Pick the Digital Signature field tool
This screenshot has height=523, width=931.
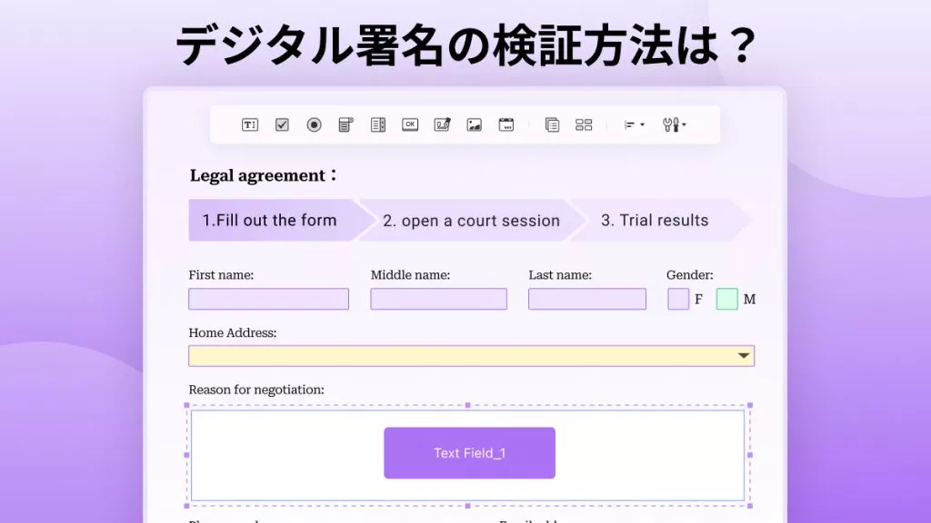[x=443, y=125]
